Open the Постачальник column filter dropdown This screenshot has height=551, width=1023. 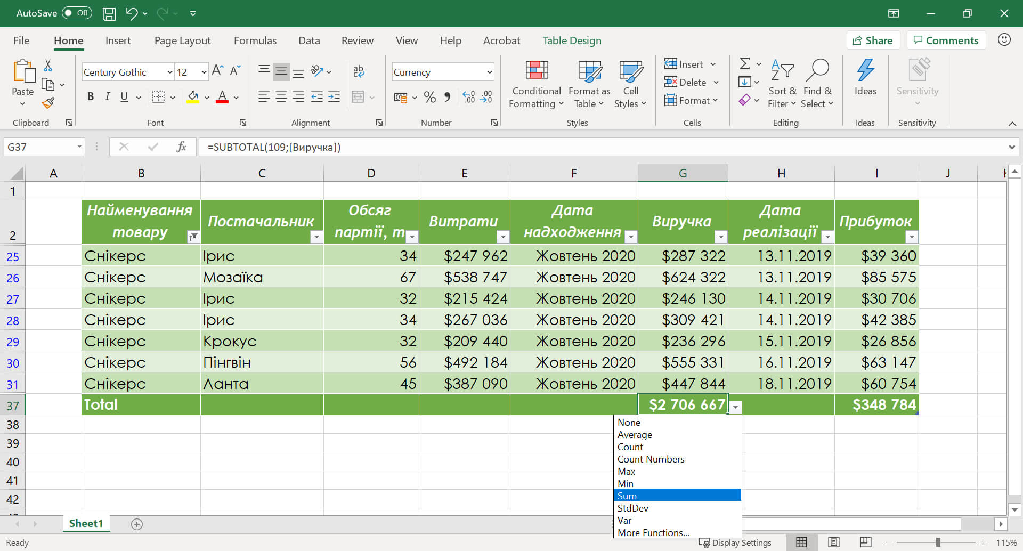(316, 237)
